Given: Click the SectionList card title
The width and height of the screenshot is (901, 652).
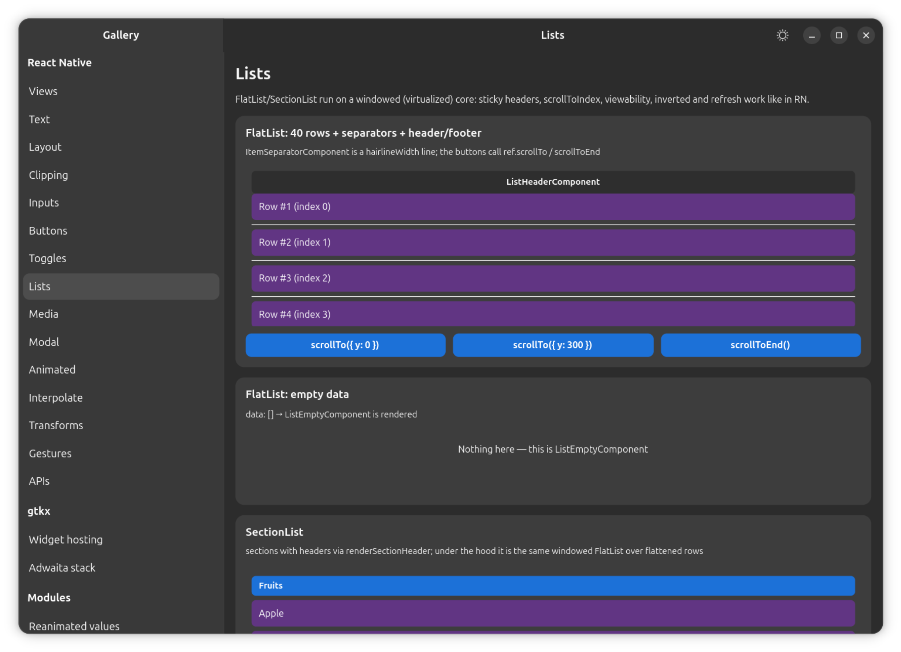Looking at the screenshot, I should (274, 532).
